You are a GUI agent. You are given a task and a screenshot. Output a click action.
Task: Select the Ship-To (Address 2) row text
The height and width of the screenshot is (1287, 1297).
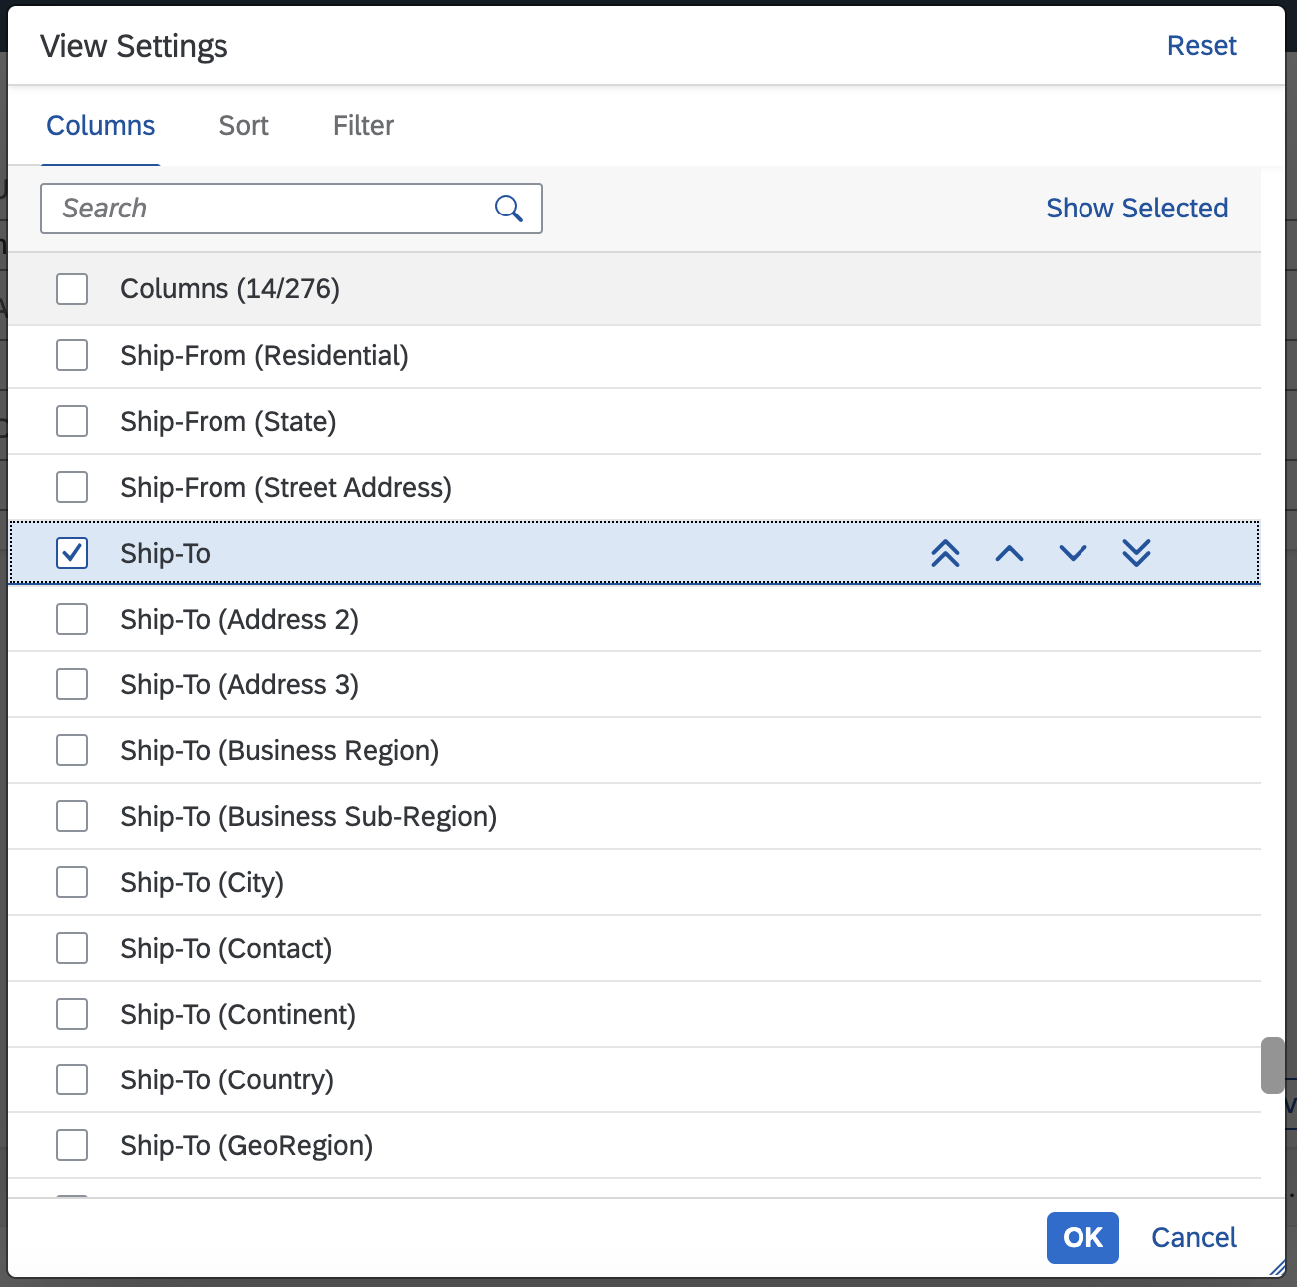(239, 620)
